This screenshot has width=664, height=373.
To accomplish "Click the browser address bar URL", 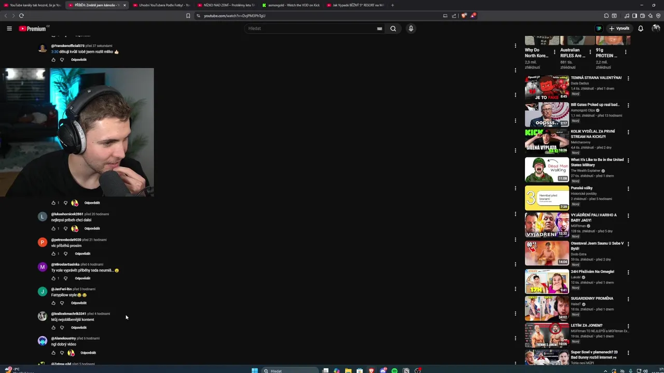I will (x=234, y=16).
